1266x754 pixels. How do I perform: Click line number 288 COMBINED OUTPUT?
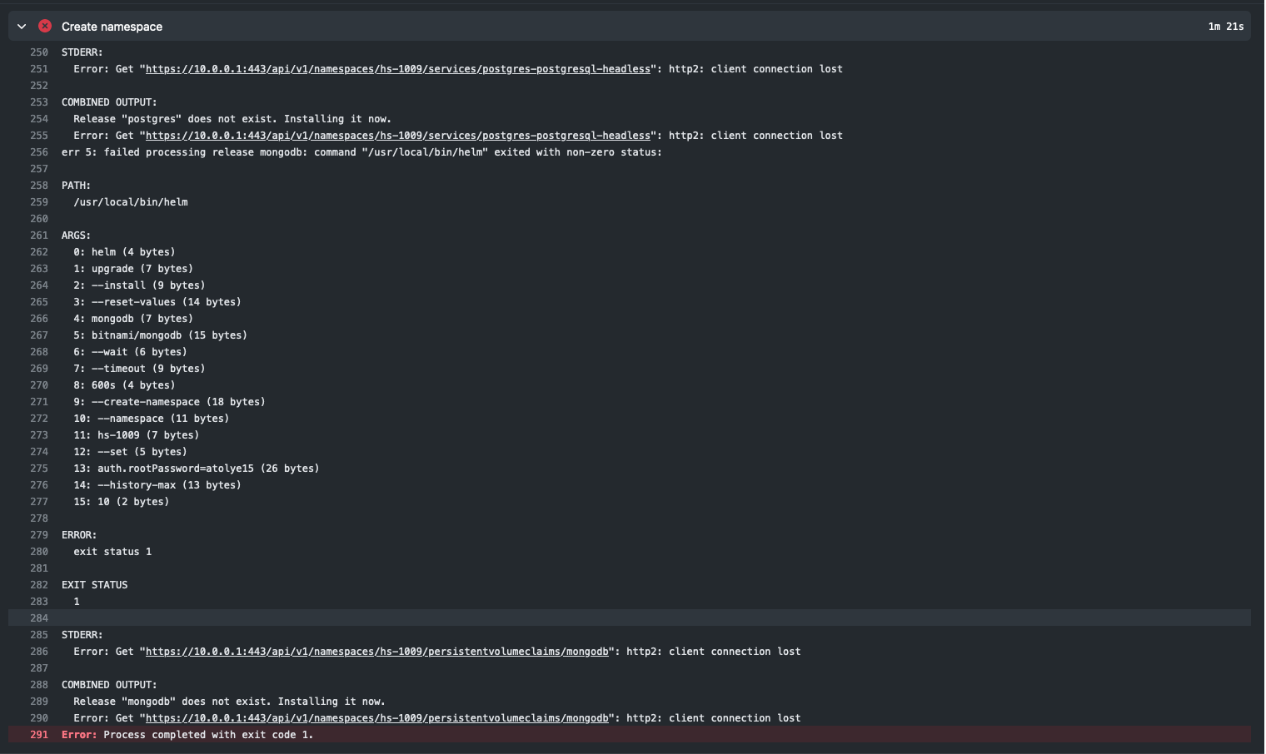(39, 685)
